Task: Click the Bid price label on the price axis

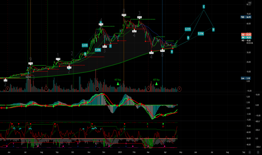Action: pos(246,37)
